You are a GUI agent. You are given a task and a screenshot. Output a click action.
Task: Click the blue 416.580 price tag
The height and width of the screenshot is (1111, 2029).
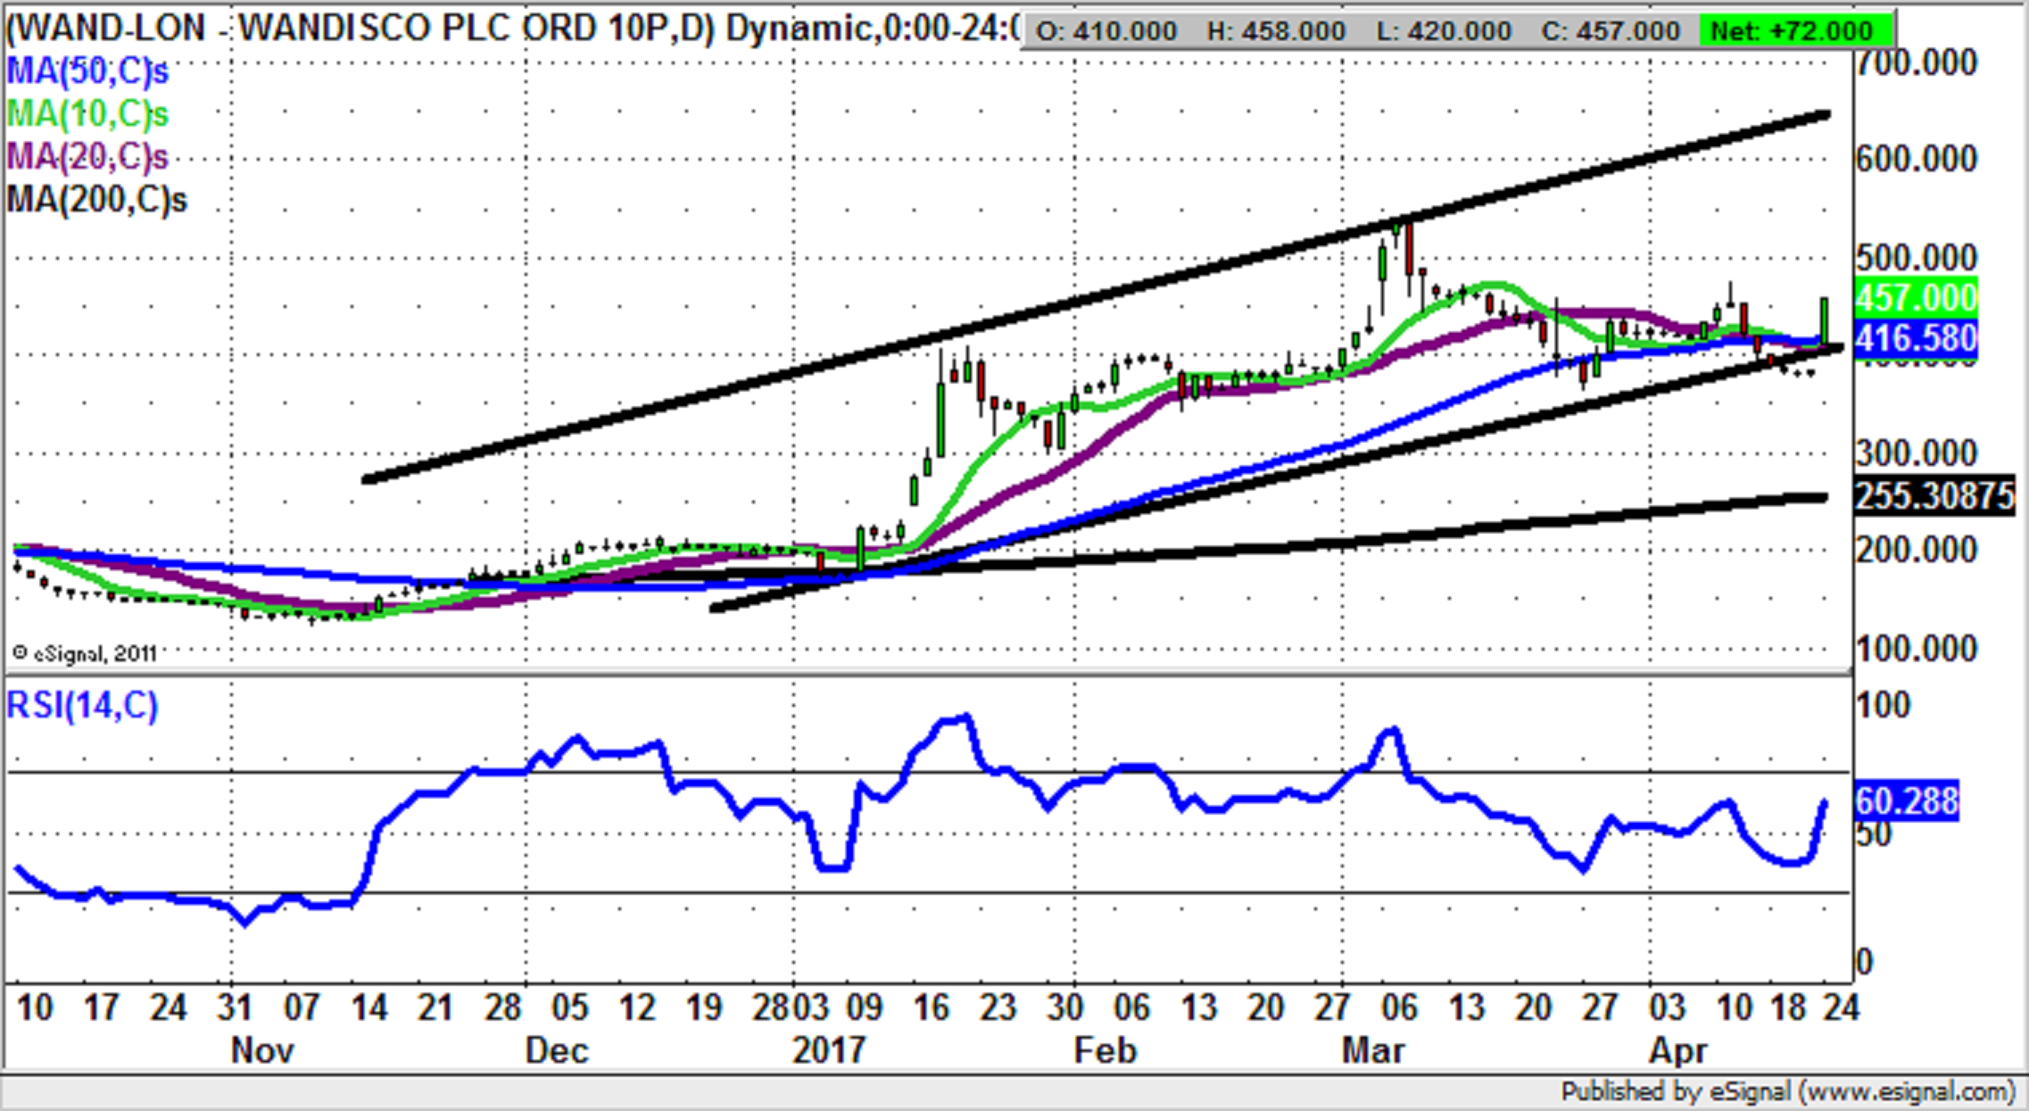1916,339
